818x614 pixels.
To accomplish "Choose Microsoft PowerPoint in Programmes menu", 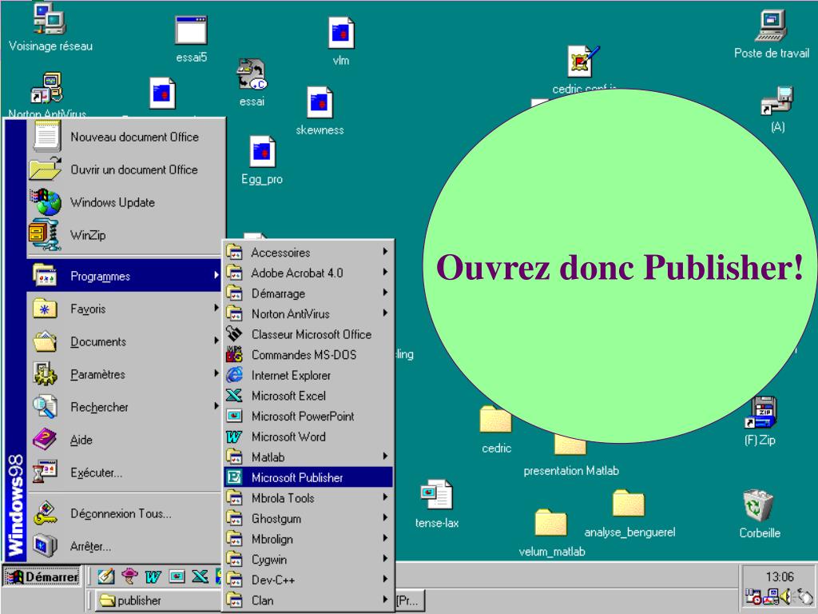I will point(308,416).
